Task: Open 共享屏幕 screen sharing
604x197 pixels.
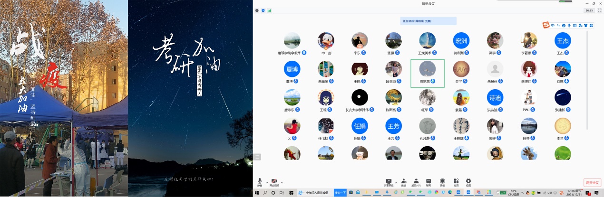Action: [x=389, y=182]
